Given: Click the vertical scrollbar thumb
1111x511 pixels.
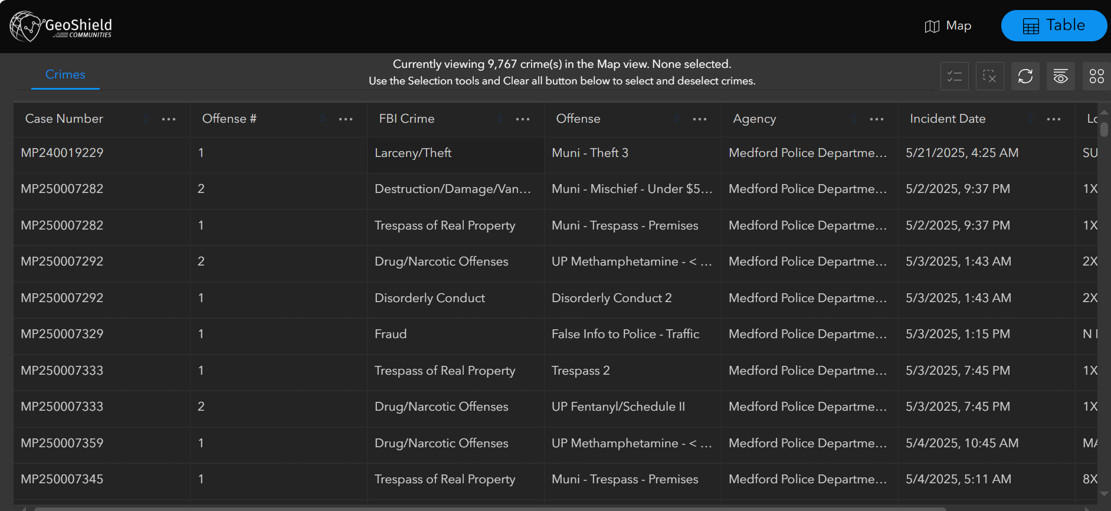Looking at the screenshot, I should coord(1104,129).
